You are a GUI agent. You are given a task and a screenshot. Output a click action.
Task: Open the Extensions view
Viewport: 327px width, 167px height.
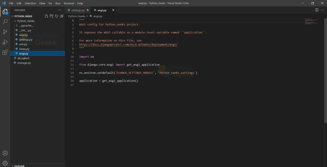click(5, 52)
